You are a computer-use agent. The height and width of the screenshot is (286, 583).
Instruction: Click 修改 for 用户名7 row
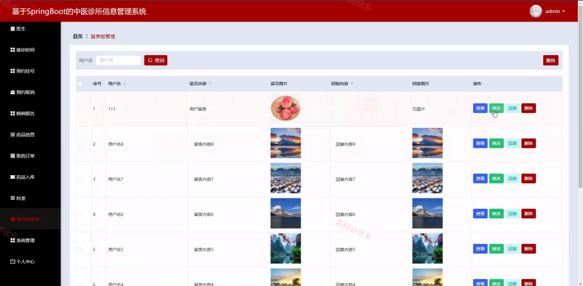tap(496, 179)
